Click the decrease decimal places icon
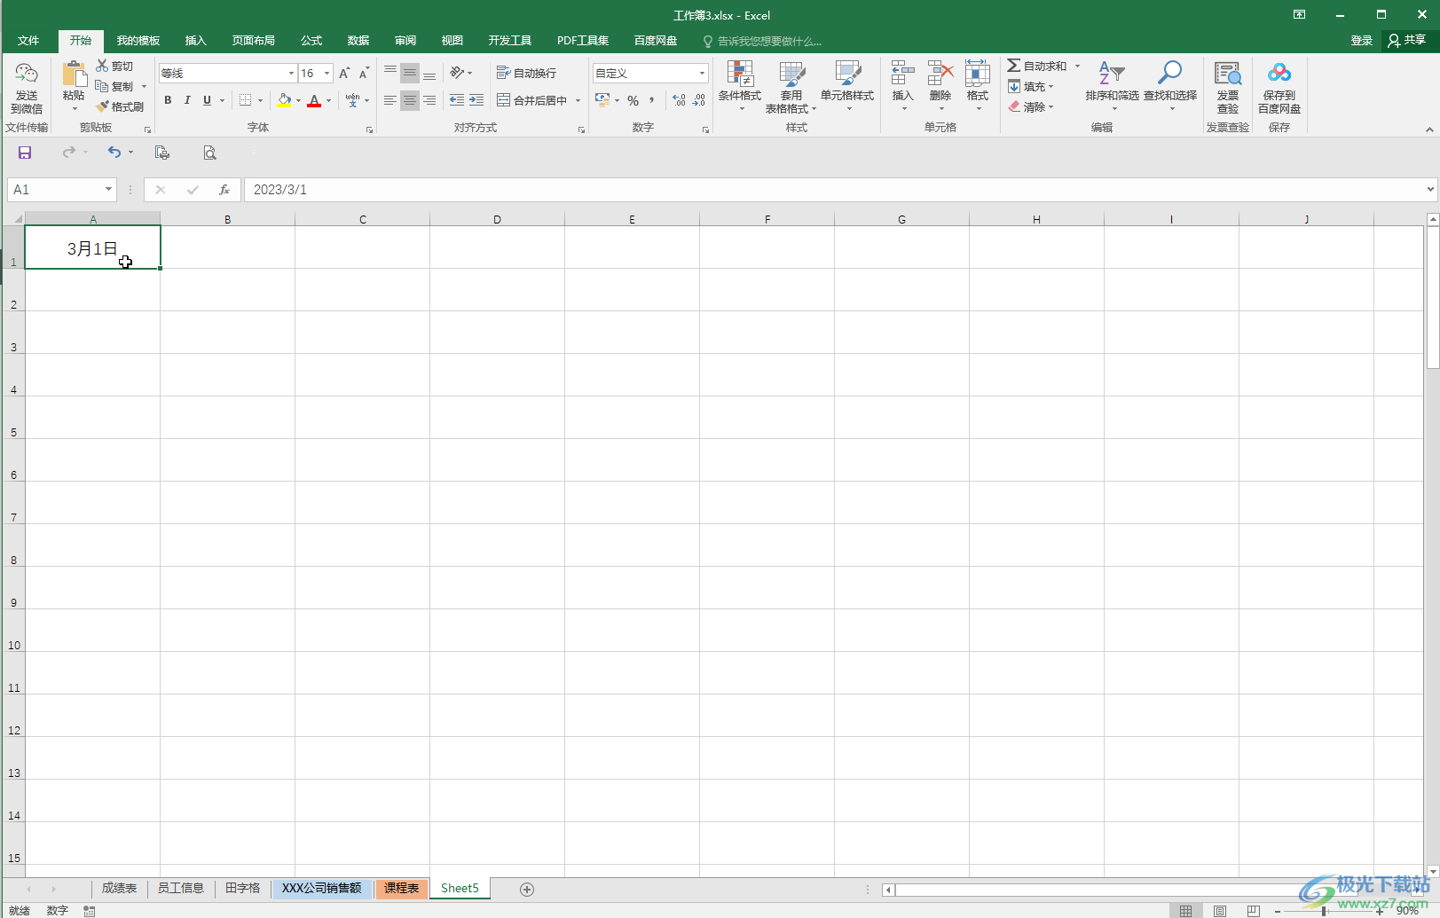Viewport: 1440px width, 918px height. coord(699,100)
